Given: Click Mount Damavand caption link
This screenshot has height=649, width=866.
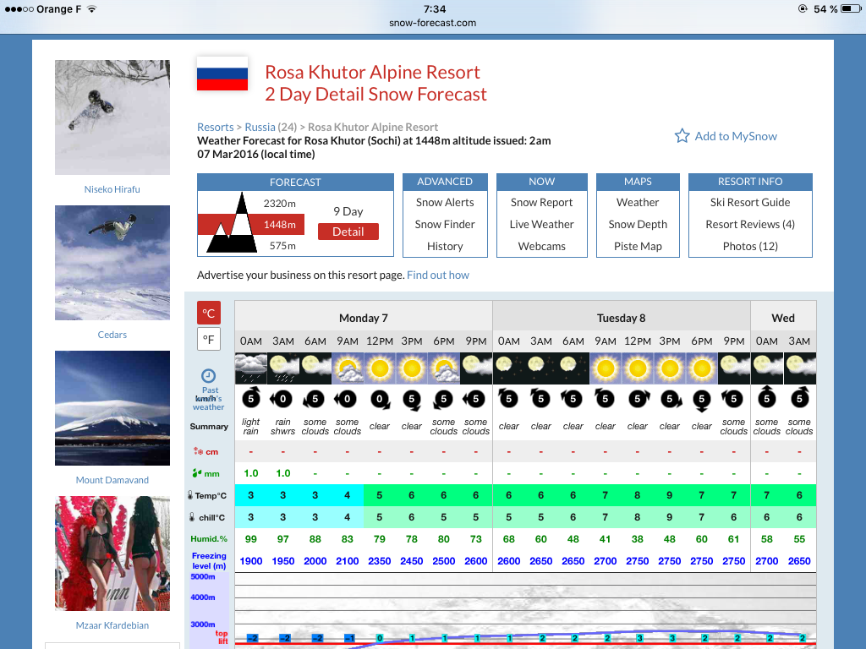Looking at the screenshot, I should pyautogui.click(x=112, y=480).
